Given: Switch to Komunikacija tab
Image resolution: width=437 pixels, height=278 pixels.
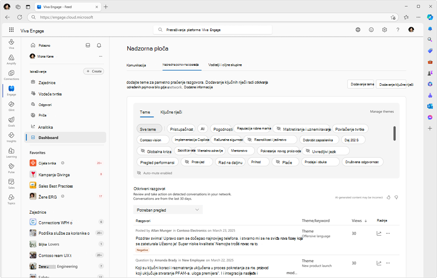Looking at the screenshot, I should pyautogui.click(x=136, y=65).
